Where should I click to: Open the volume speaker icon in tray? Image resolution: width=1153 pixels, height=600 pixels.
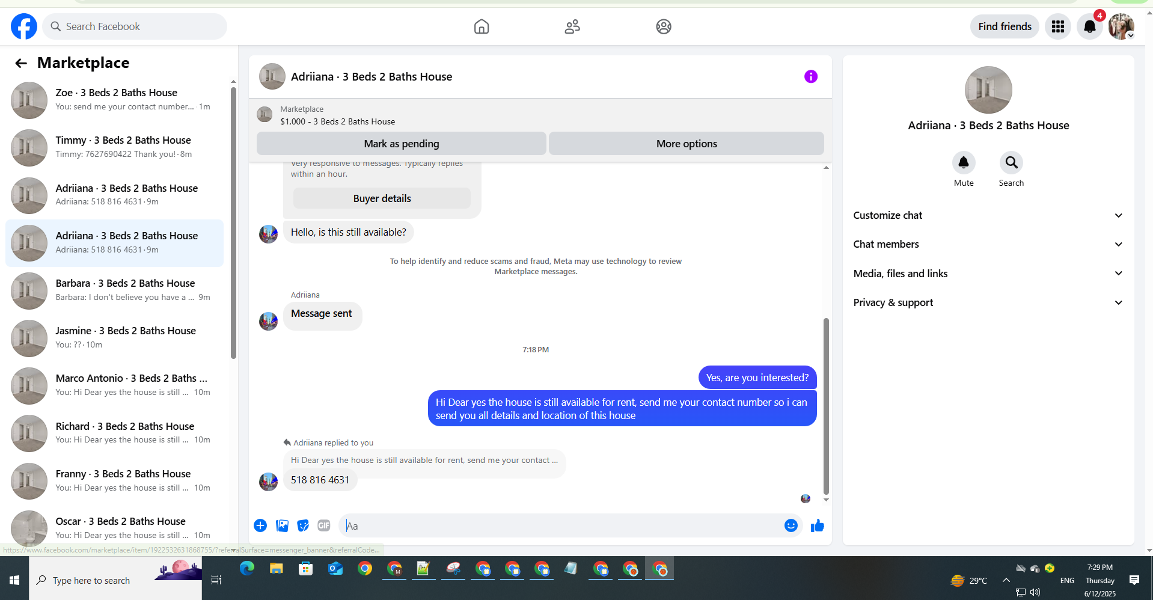(1035, 592)
